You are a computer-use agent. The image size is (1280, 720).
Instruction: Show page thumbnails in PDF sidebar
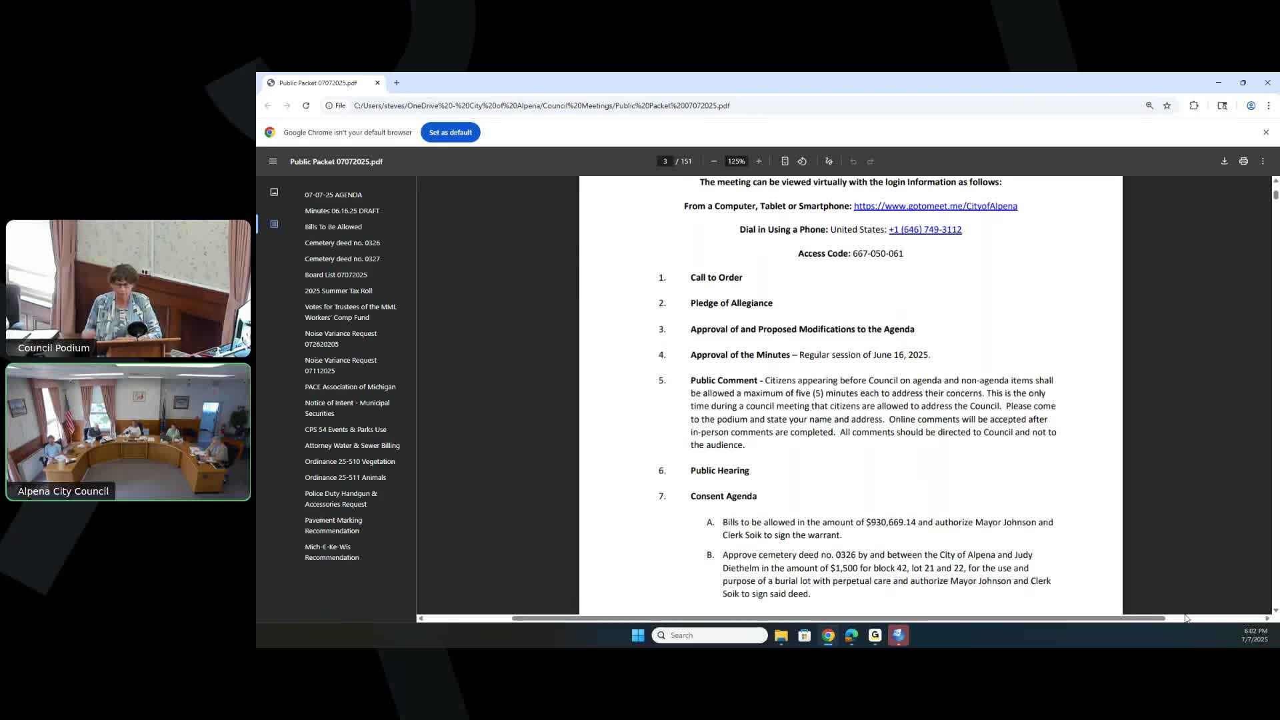(x=274, y=192)
